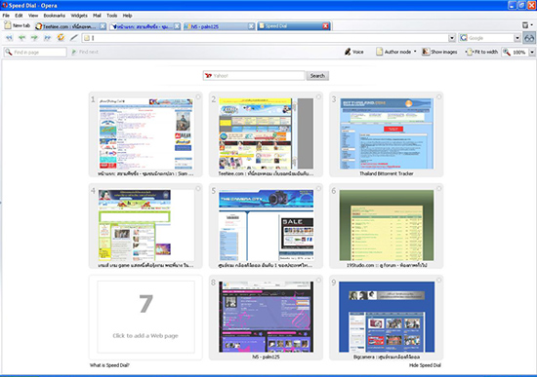
Task: Activate the Voice microphone icon
Action: (x=348, y=52)
